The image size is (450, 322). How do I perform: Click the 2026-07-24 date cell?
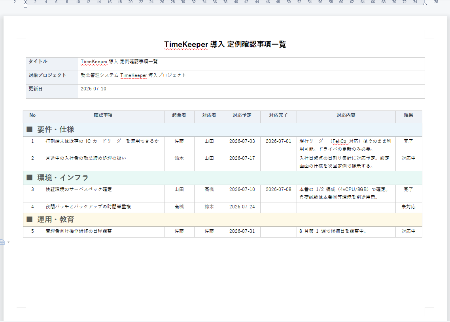[x=242, y=208]
